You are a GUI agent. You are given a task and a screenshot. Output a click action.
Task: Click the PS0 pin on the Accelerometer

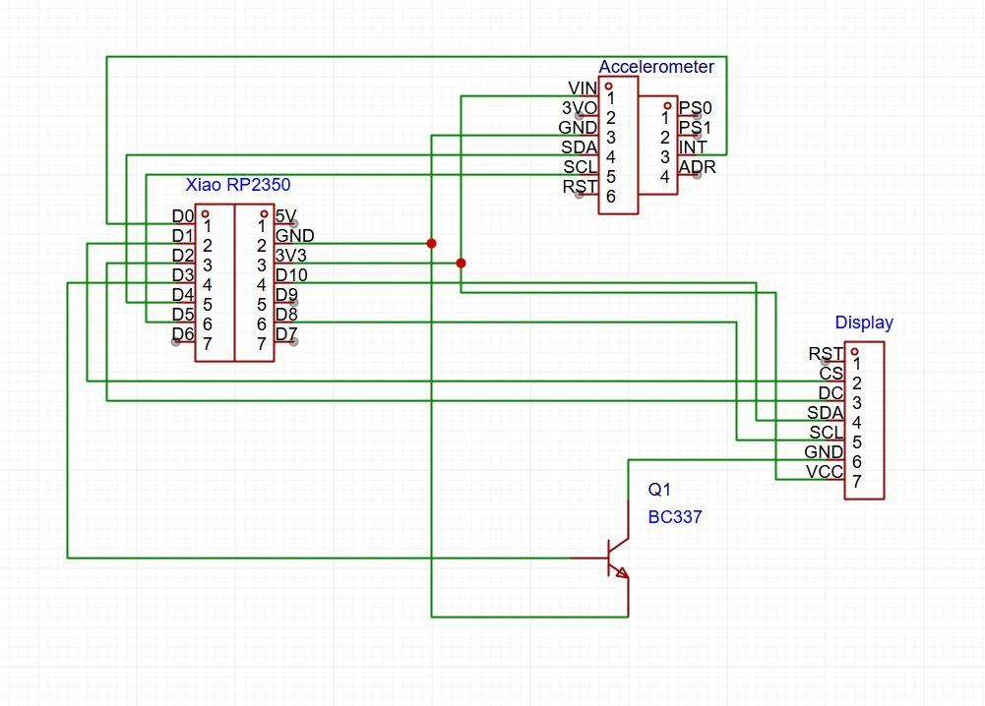[x=696, y=108]
